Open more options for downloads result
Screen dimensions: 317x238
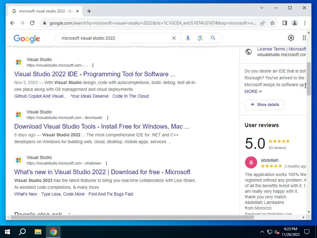coord(108,117)
